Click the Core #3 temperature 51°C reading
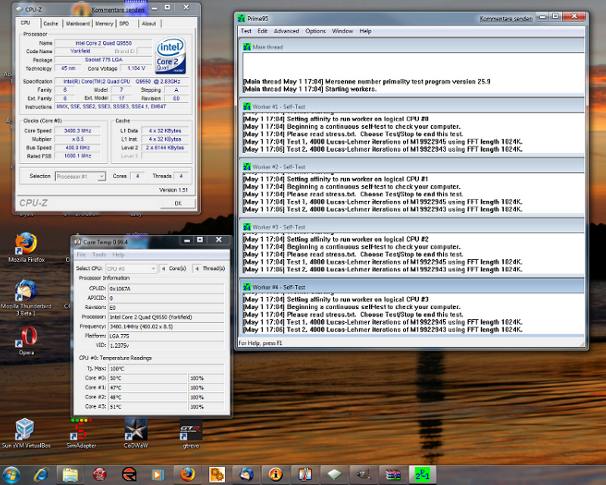 148,406
